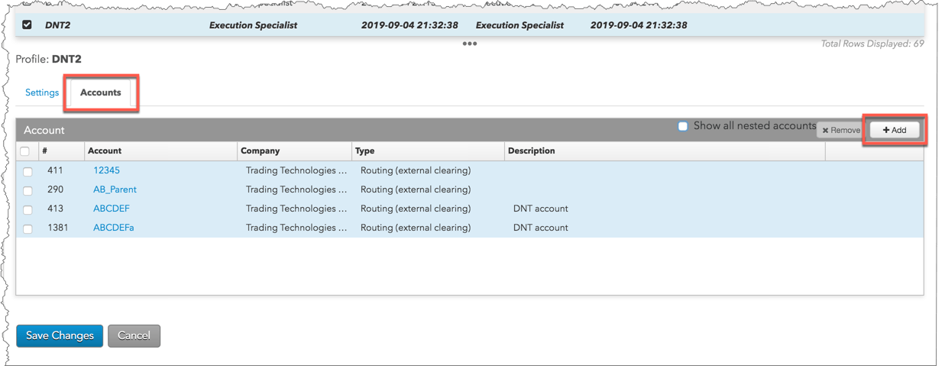The height and width of the screenshot is (366, 945).
Task: Click the Add account button
Action: pyautogui.click(x=895, y=130)
